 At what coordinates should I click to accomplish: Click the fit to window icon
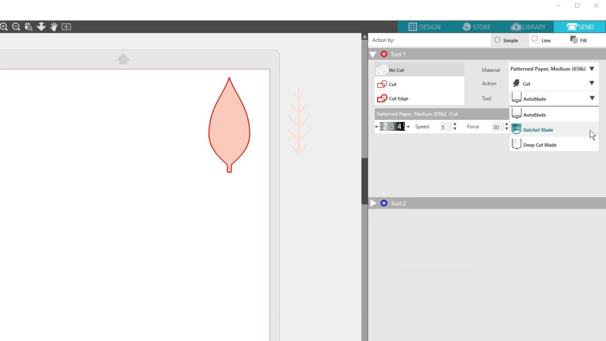[x=66, y=27]
